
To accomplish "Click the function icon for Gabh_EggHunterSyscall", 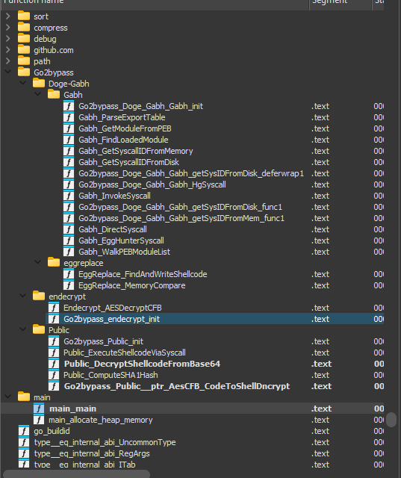I will pos(69,240).
